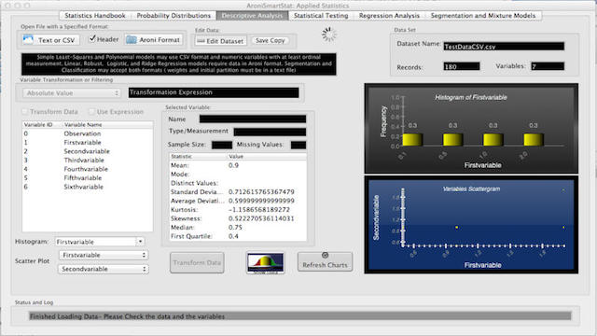Open the Absolute Value transformation dropdown

point(72,93)
